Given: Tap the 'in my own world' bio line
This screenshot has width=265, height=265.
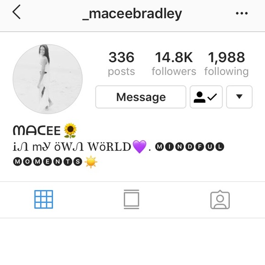Looking at the screenshot, I should coord(72,147).
